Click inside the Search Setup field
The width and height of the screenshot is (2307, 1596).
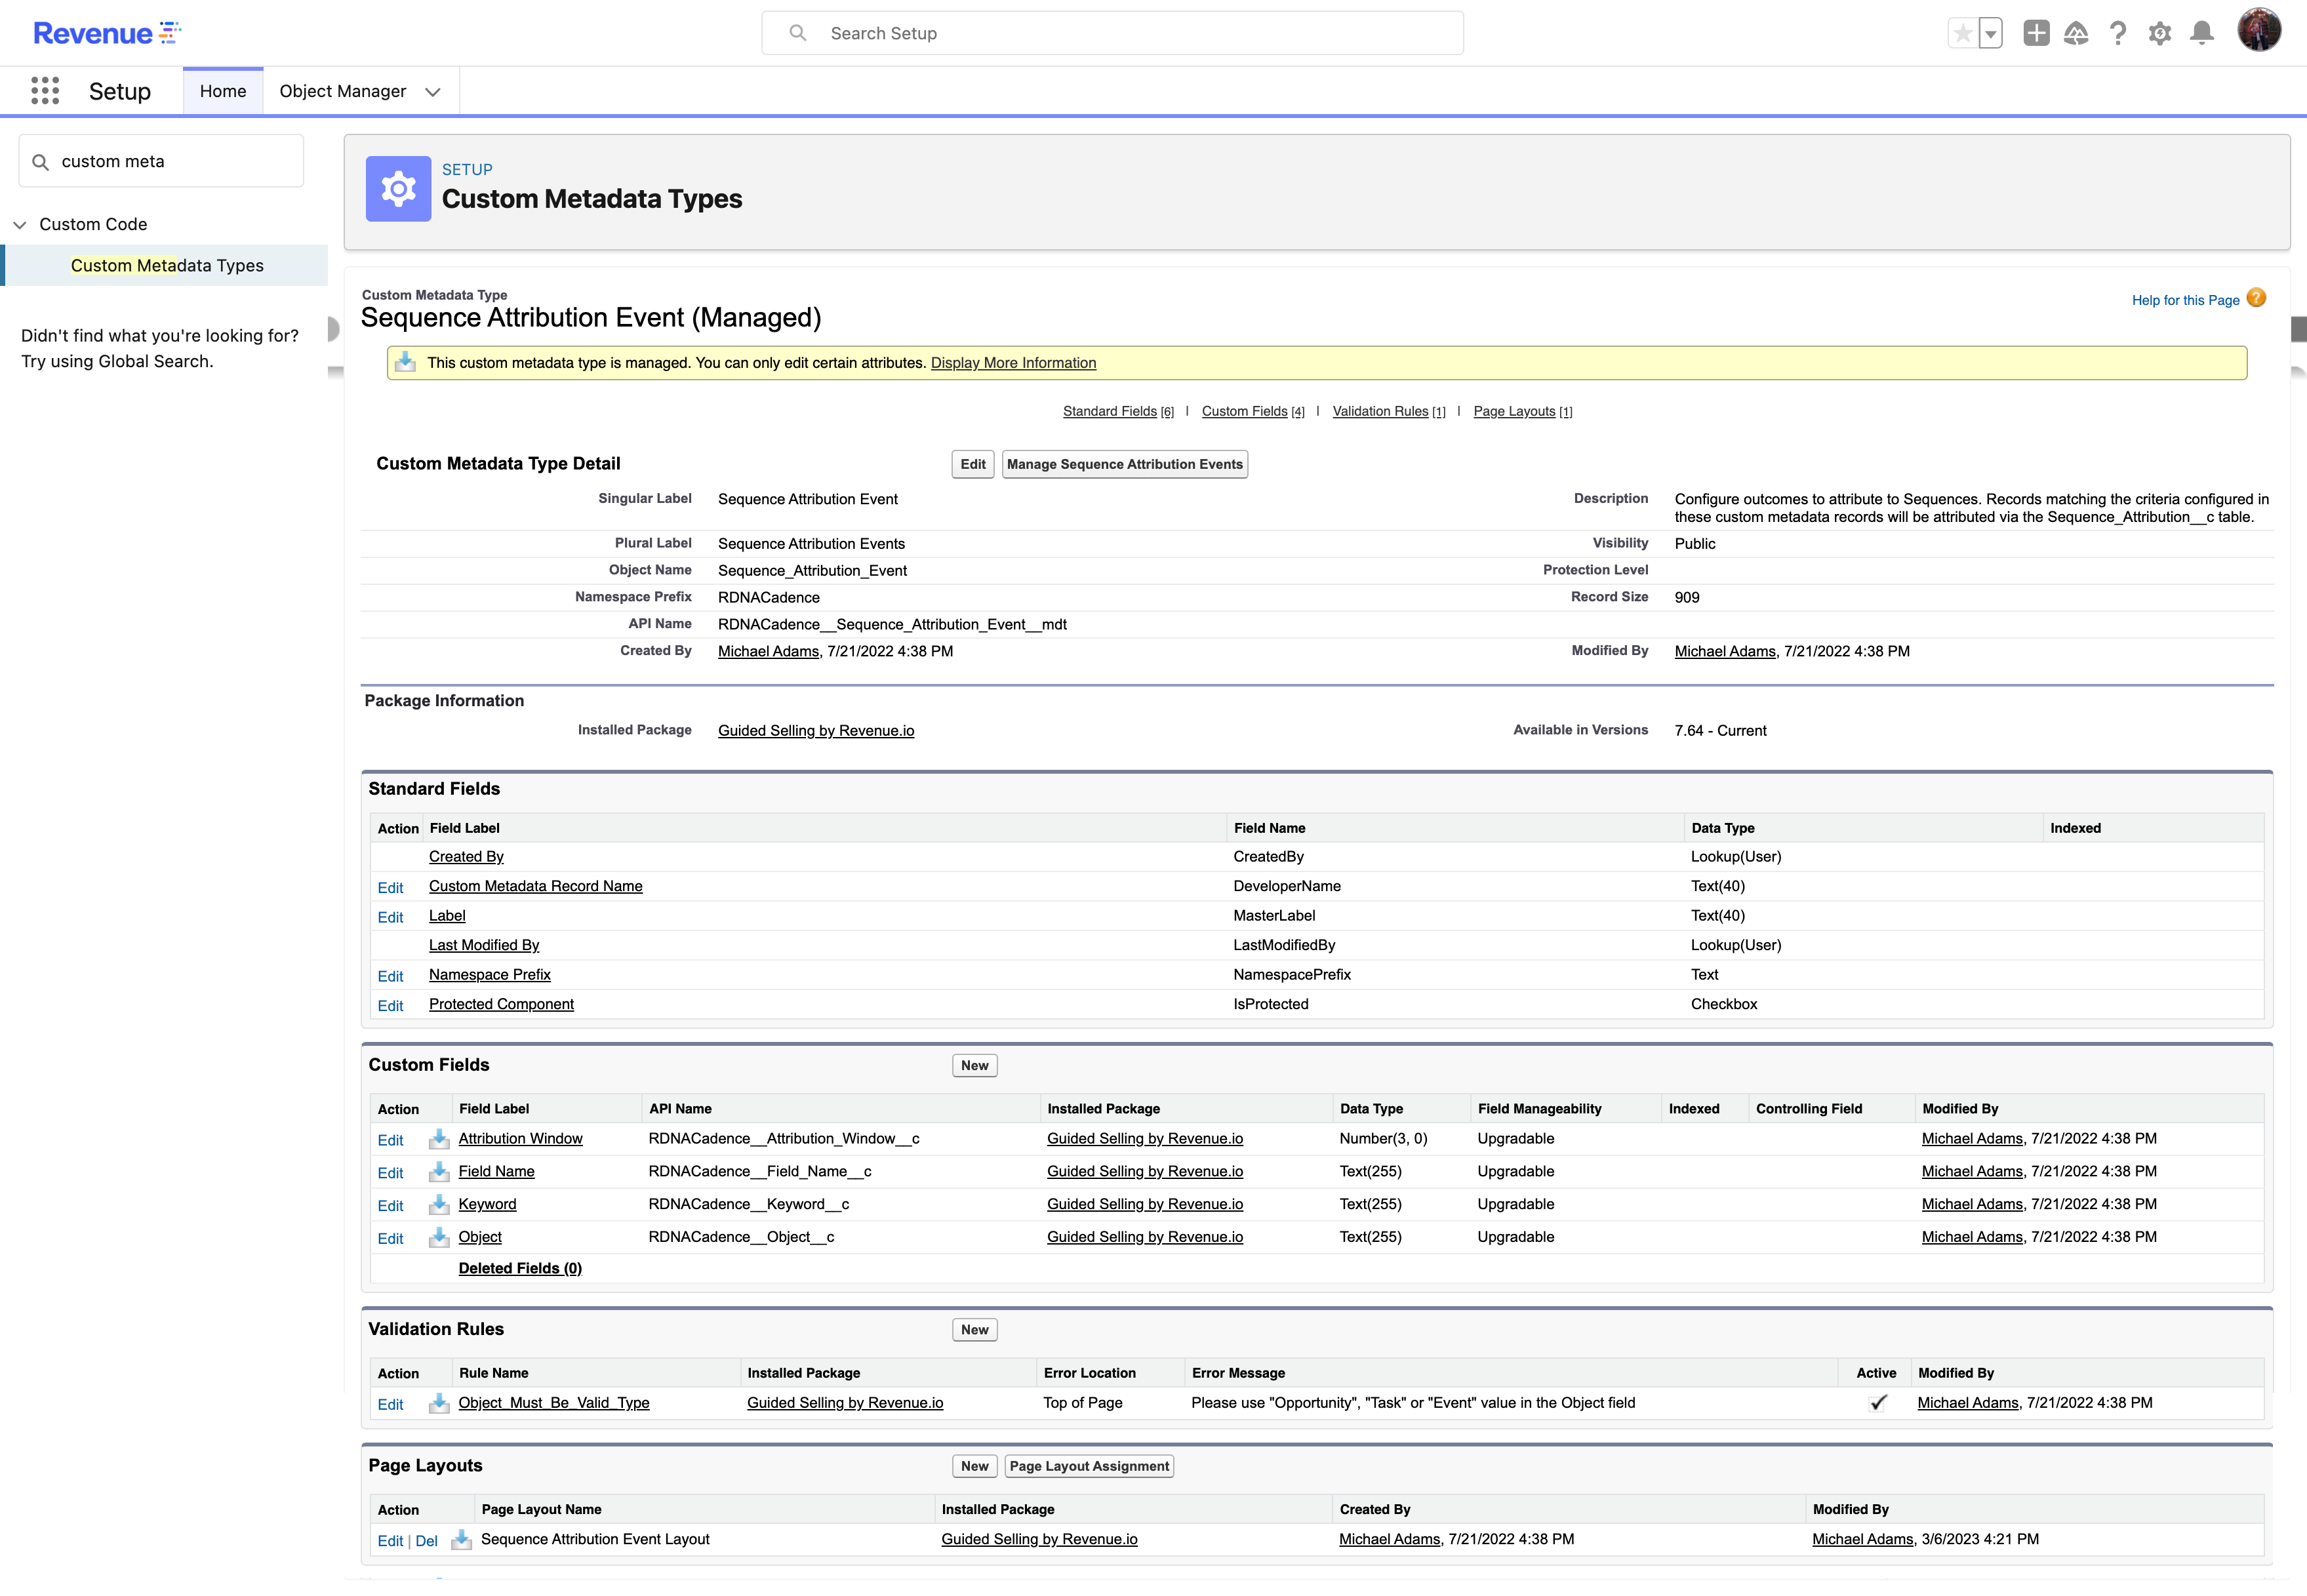[1110, 33]
